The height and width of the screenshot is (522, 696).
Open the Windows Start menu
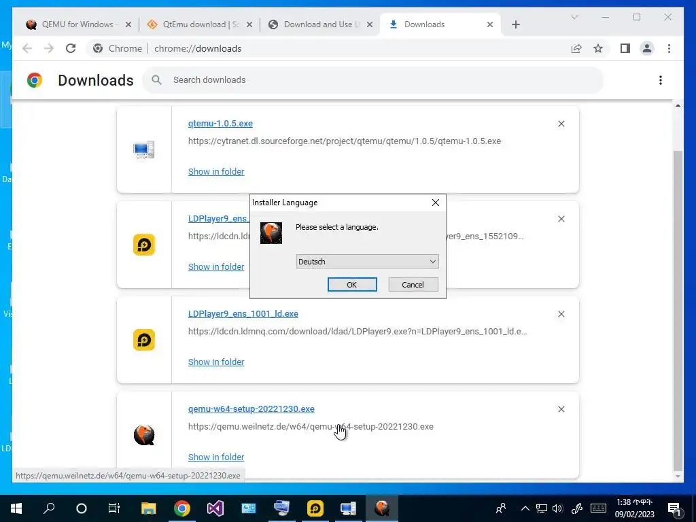16,508
